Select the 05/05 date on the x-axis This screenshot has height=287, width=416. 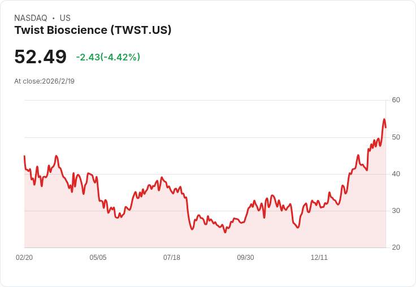pyautogui.click(x=98, y=258)
